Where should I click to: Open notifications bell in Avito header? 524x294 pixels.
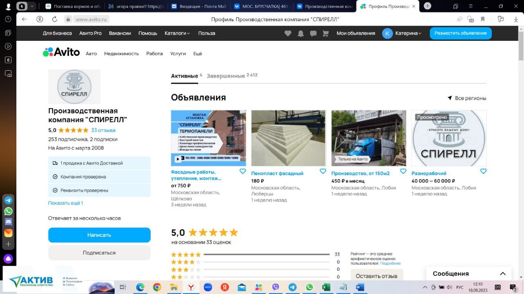(300, 33)
